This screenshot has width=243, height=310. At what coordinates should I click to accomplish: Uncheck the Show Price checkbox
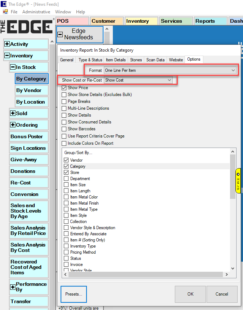pos(64,88)
